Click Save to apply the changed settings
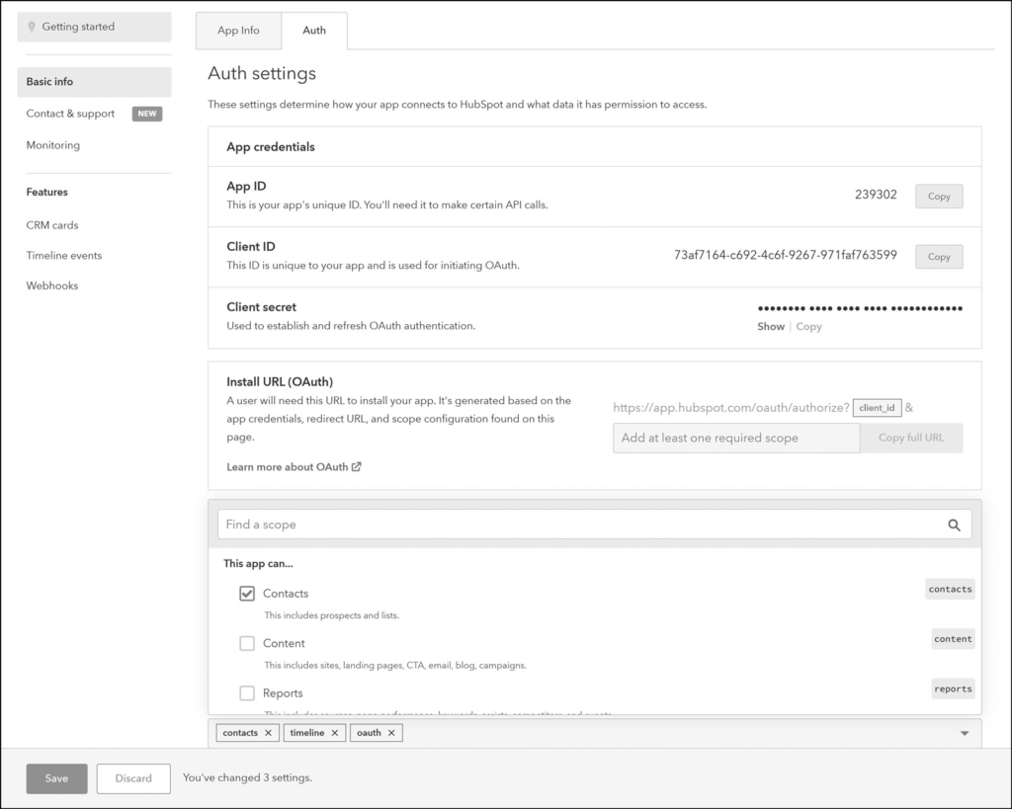1012x809 pixels. click(56, 778)
